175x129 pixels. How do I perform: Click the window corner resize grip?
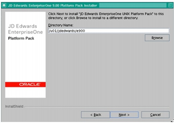click(x=172, y=121)
